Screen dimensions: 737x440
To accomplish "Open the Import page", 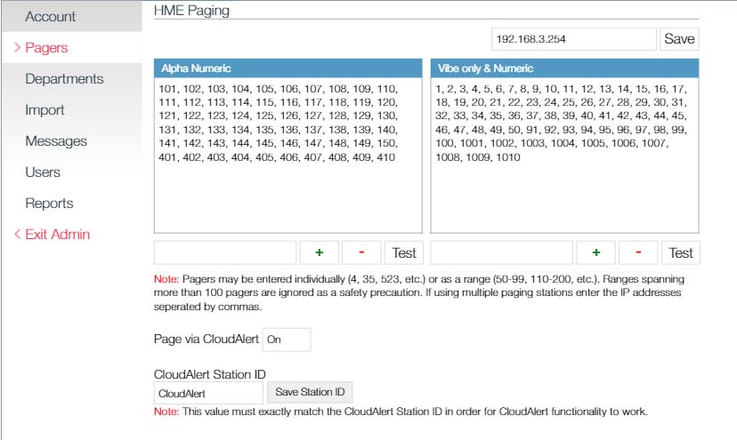I will pyautogui.click(x=45, y=110).
